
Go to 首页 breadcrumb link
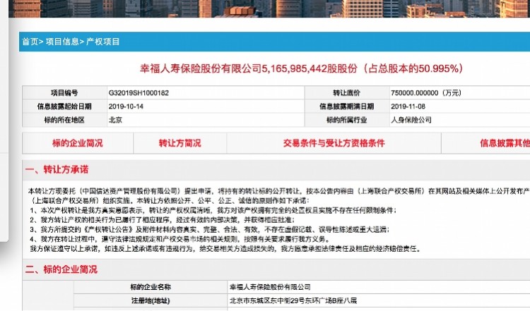point(30,42)
